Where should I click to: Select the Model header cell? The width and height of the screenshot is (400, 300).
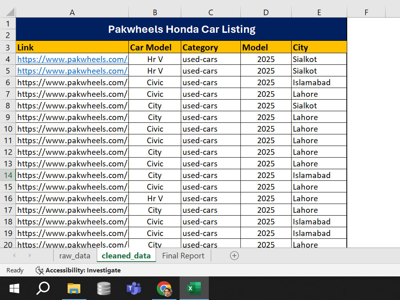pyautogui.click(x=266, y=47)
